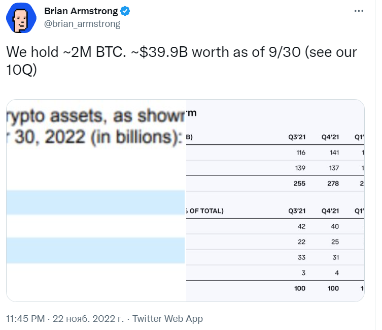The width and height of the screenshot is (382, 330).
Task: Click the Q3'21 header in top table
Action: tap(297, 137)
